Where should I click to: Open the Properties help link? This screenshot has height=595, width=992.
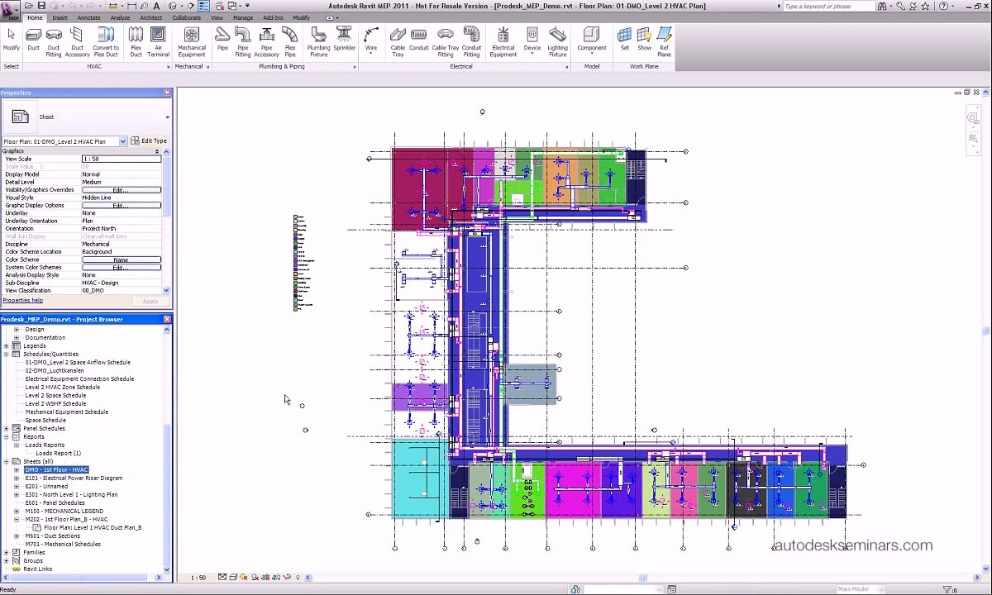(x=23, y=301)
